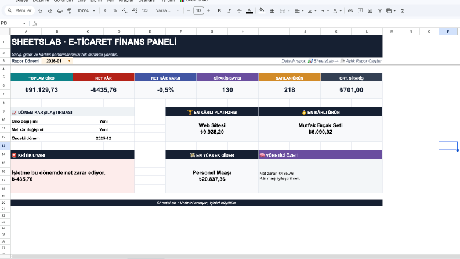Open the filter views dropdown
Viewport: 460px width, 259px height.
[x=394, y=10]
